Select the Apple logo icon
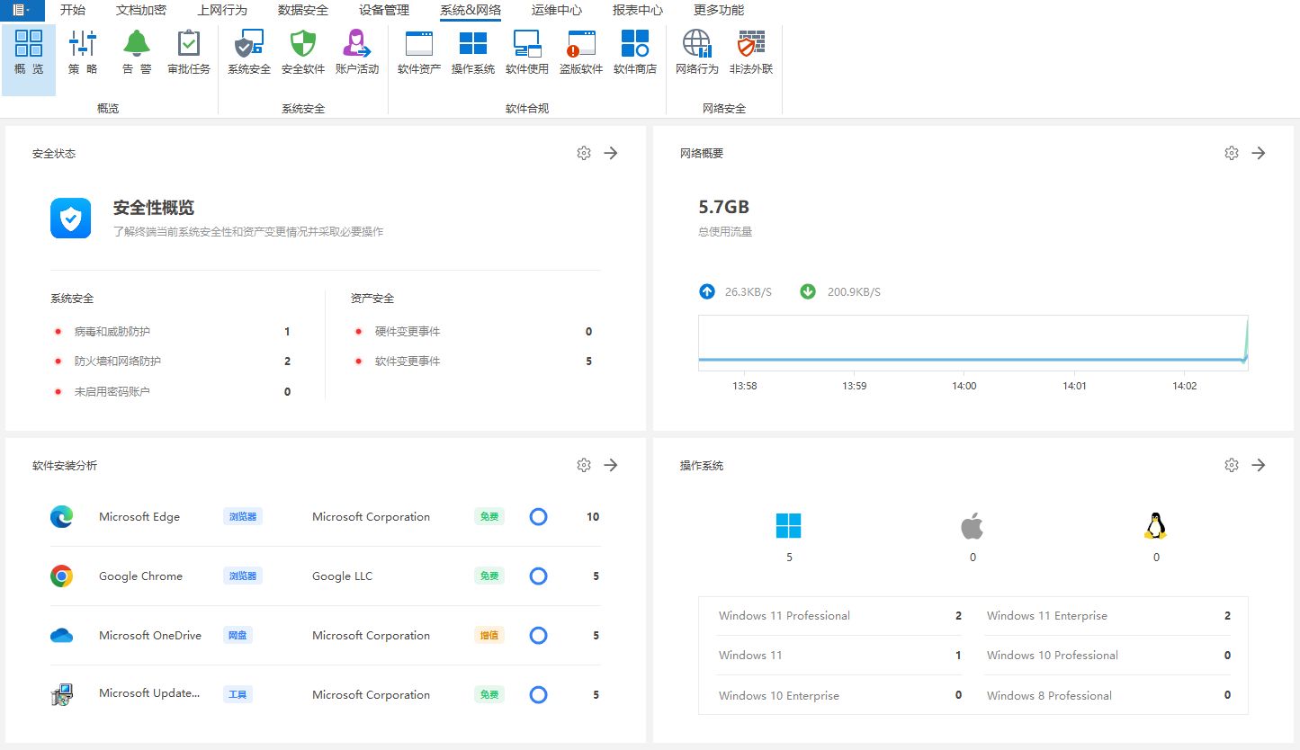 click(x=972, y=525)
